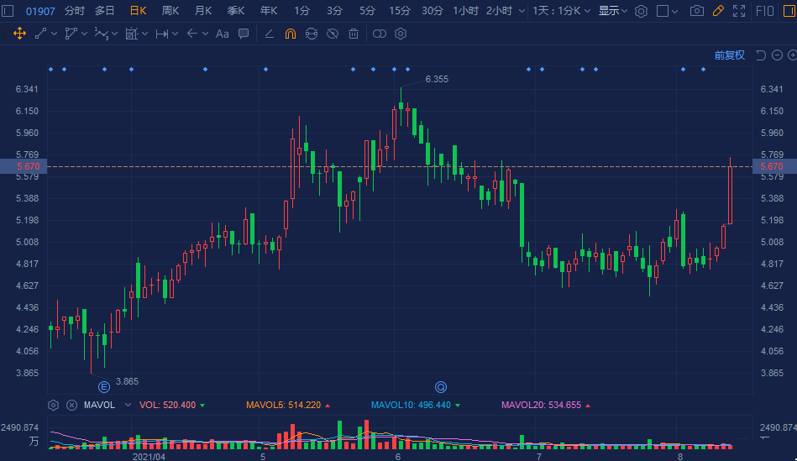The image size is (797, 461).
Task: Switch to 30分 chart period
Action: (433, 11)
